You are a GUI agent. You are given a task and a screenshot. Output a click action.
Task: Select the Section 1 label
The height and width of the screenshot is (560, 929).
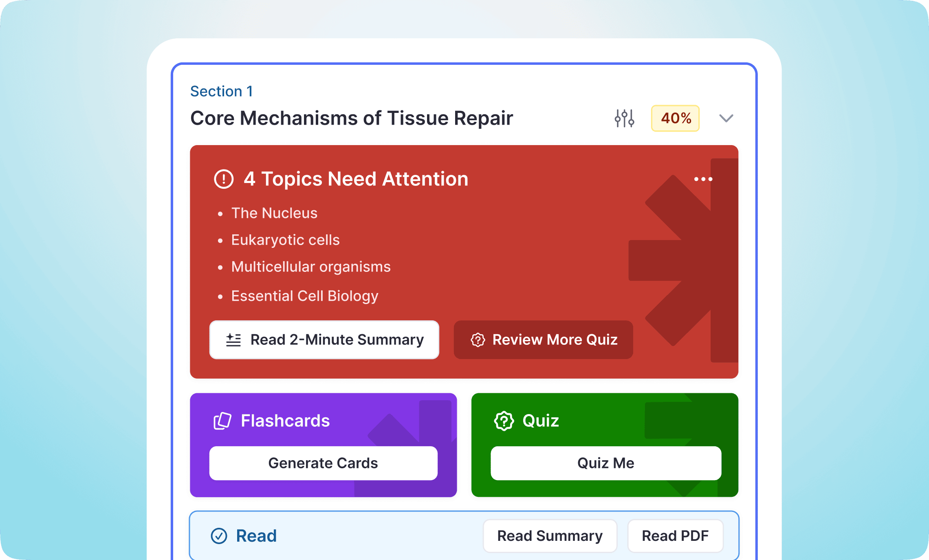(221, 91)
